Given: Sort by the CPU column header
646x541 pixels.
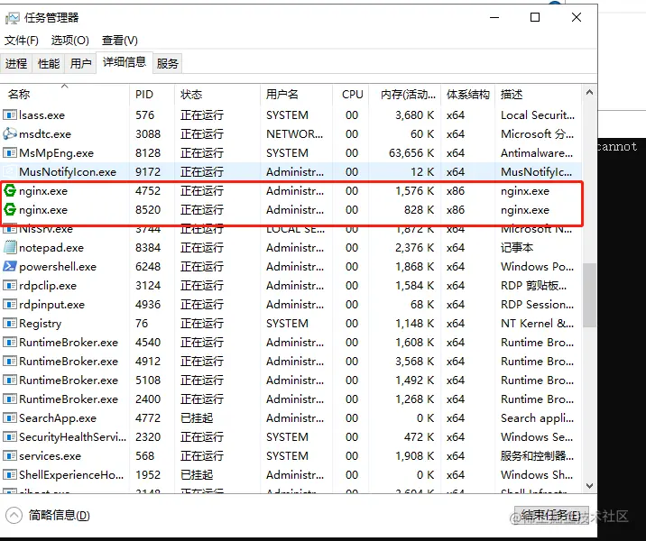Looking at the screenshot, I should tap(352, 95).
